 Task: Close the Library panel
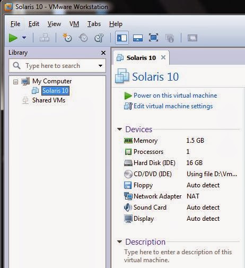[103, 53]
